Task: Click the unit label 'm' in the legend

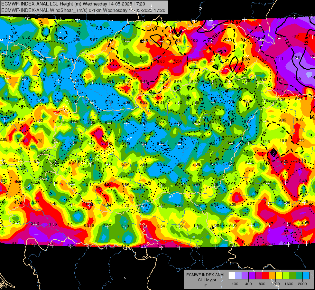Action: (206, 285)
